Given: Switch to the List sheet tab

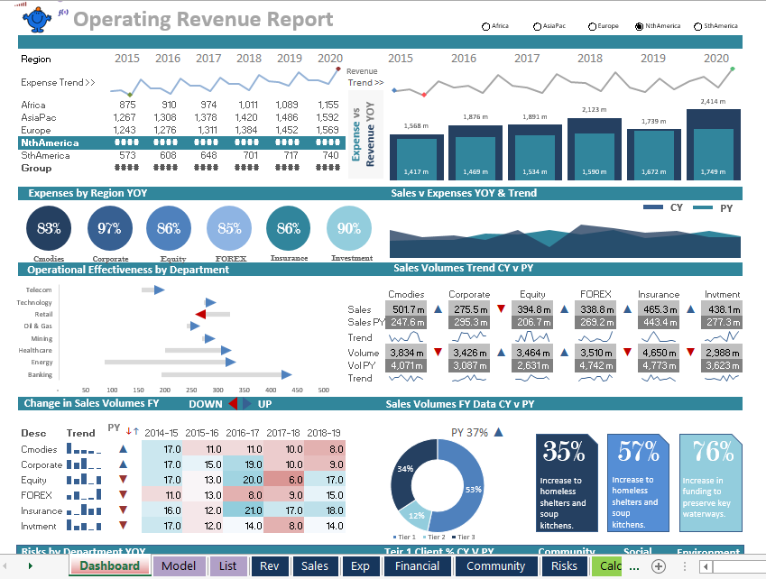Looking at the screenshot, I should pyautogui.click(x=227, y=565).
